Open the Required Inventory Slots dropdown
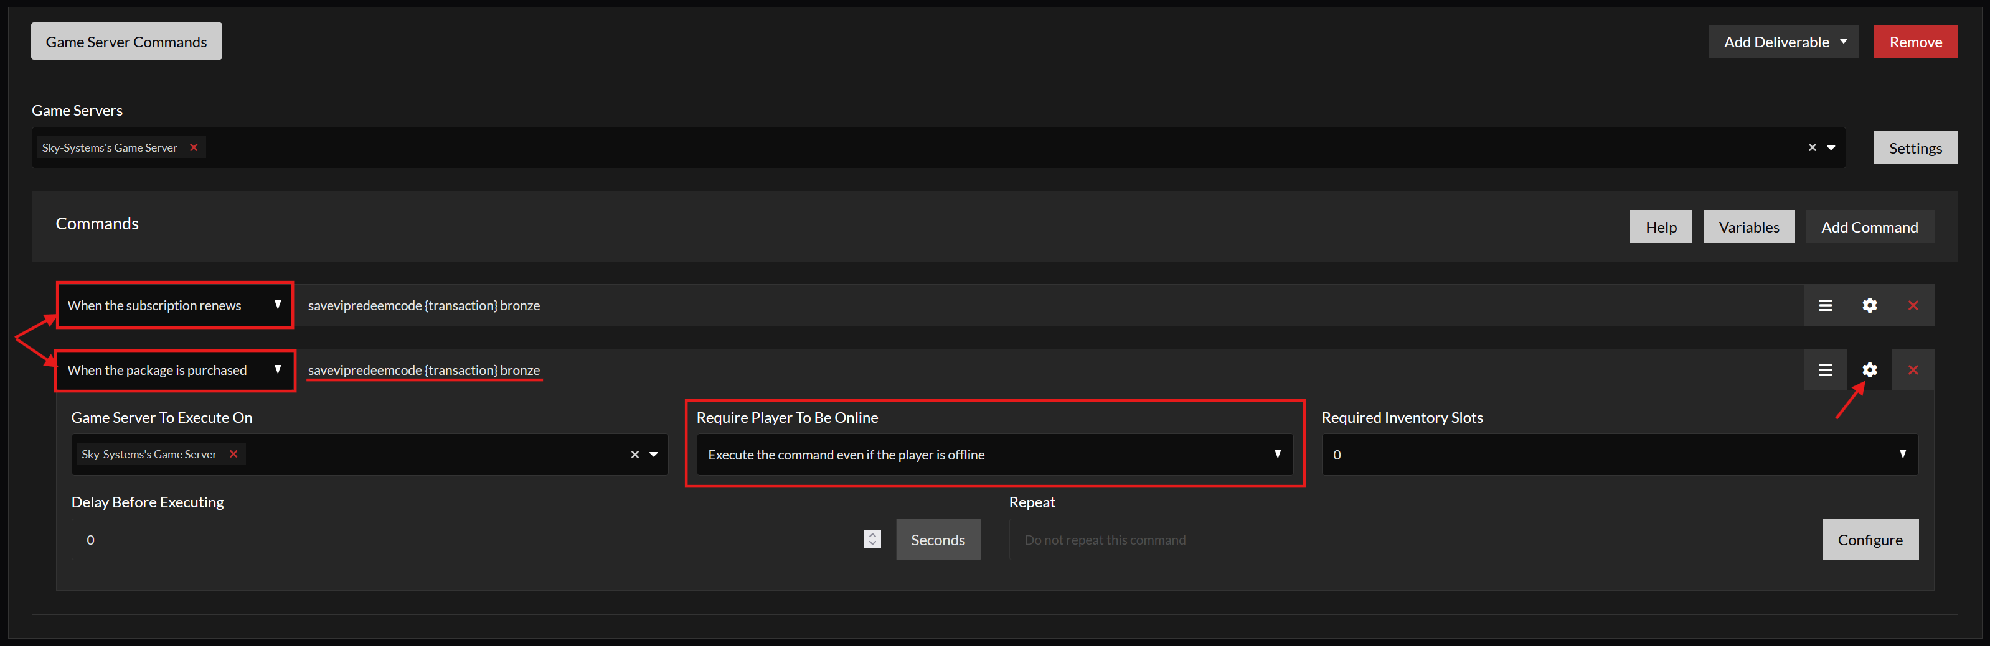 1619,455
